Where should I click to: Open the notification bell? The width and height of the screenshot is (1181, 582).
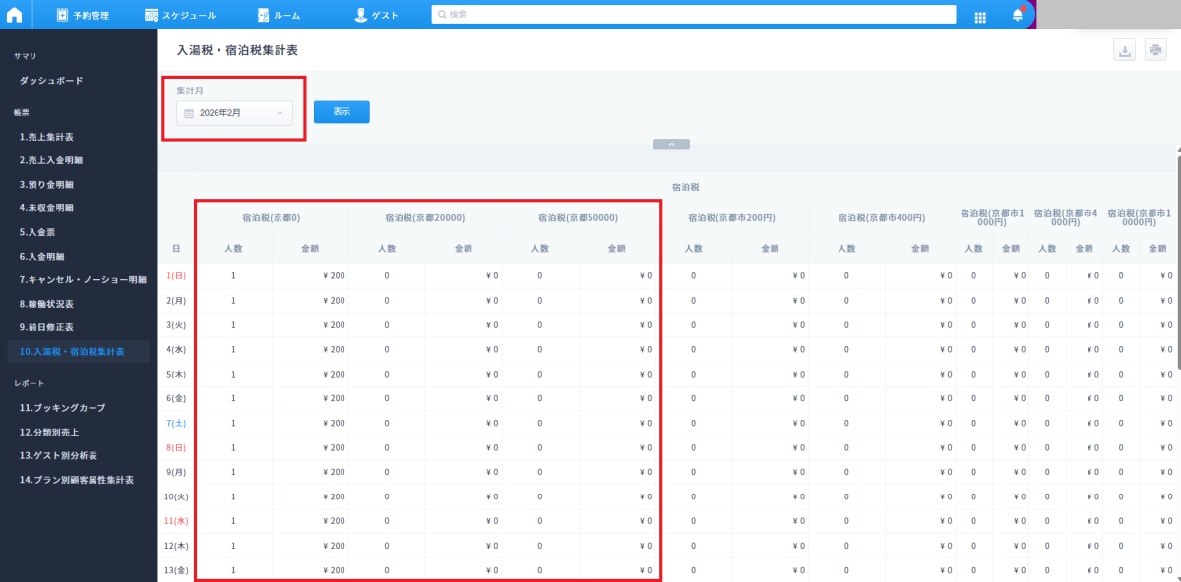1017,15
